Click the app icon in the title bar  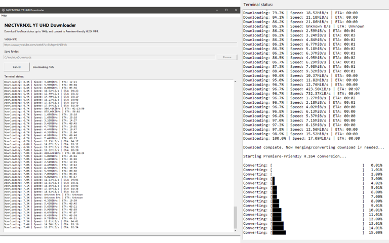pos(3,10)
